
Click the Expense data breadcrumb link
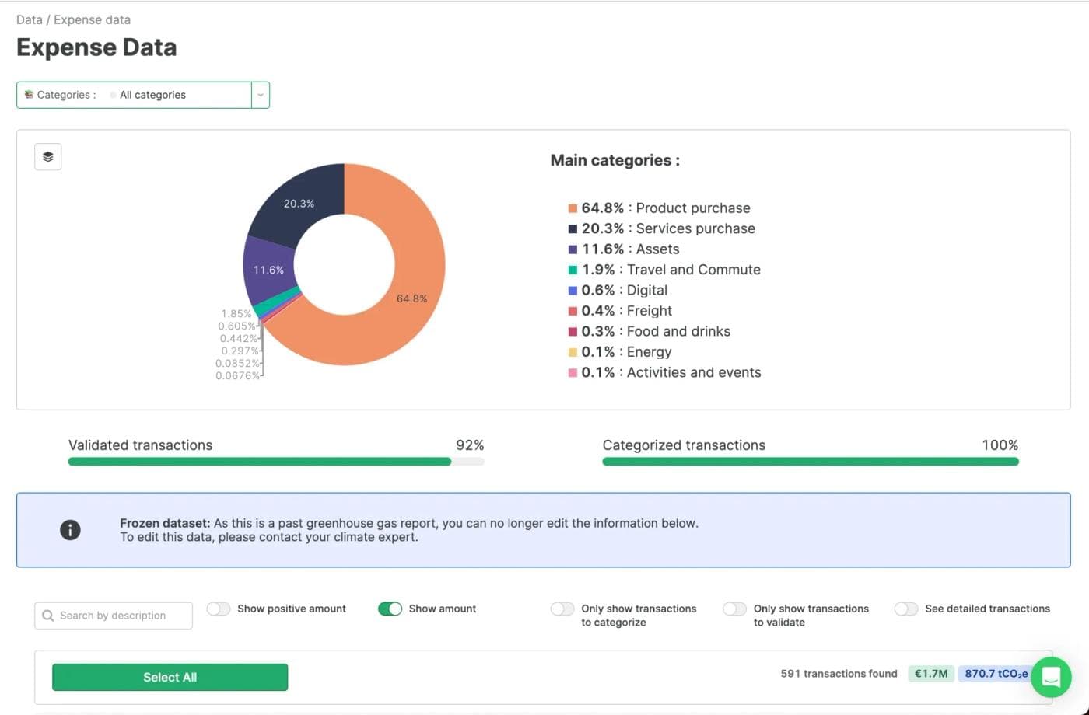[91, 19]
